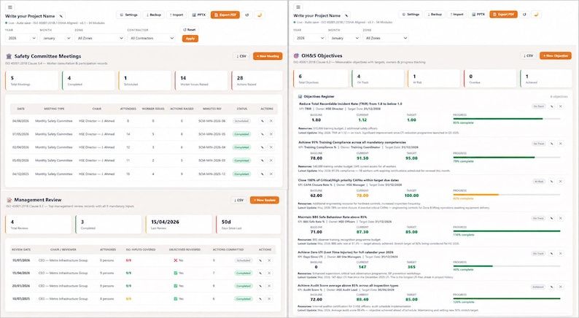Click the TRIR objective progress bar
The width and height of the screenshot is (579, 318).
[507, 119]
